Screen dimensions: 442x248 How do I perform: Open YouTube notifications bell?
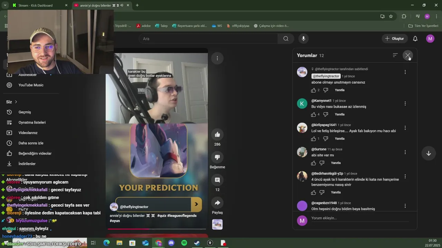click(415, 39)
